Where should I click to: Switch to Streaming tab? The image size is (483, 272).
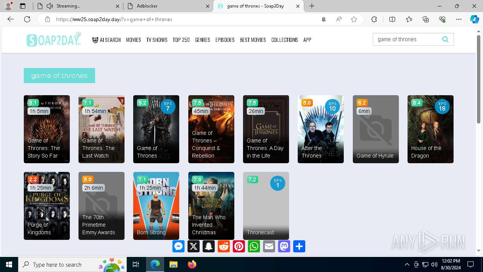coord(77,6)
